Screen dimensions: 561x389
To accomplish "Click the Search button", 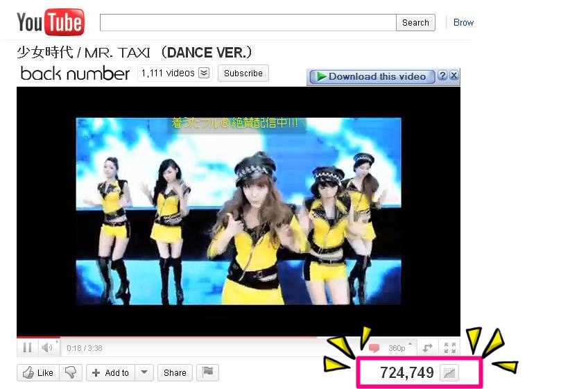I will pyautogui.click(x=415, y=23).
